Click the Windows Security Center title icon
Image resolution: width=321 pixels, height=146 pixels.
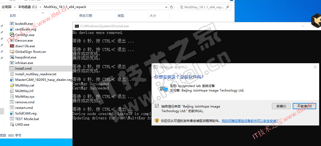click(x=156, y=67)
